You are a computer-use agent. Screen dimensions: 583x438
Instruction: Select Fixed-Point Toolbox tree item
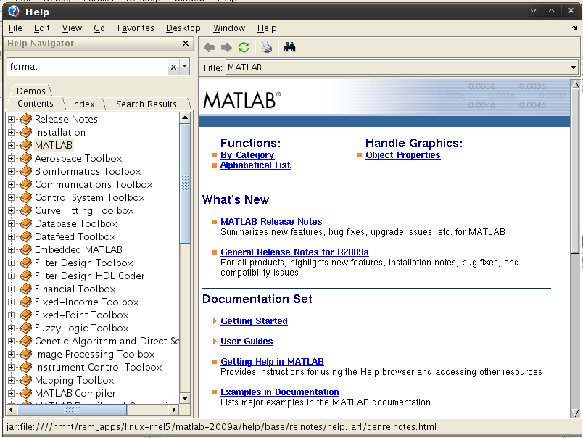(81, 315)
